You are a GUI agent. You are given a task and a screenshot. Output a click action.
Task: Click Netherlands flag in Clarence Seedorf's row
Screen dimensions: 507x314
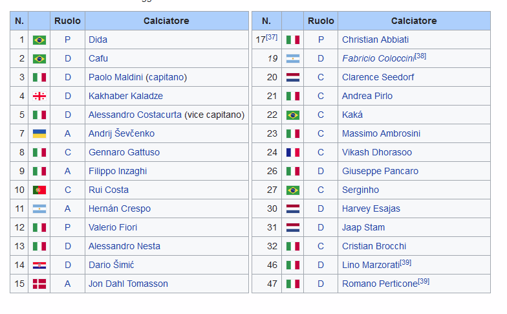[292, 78]
